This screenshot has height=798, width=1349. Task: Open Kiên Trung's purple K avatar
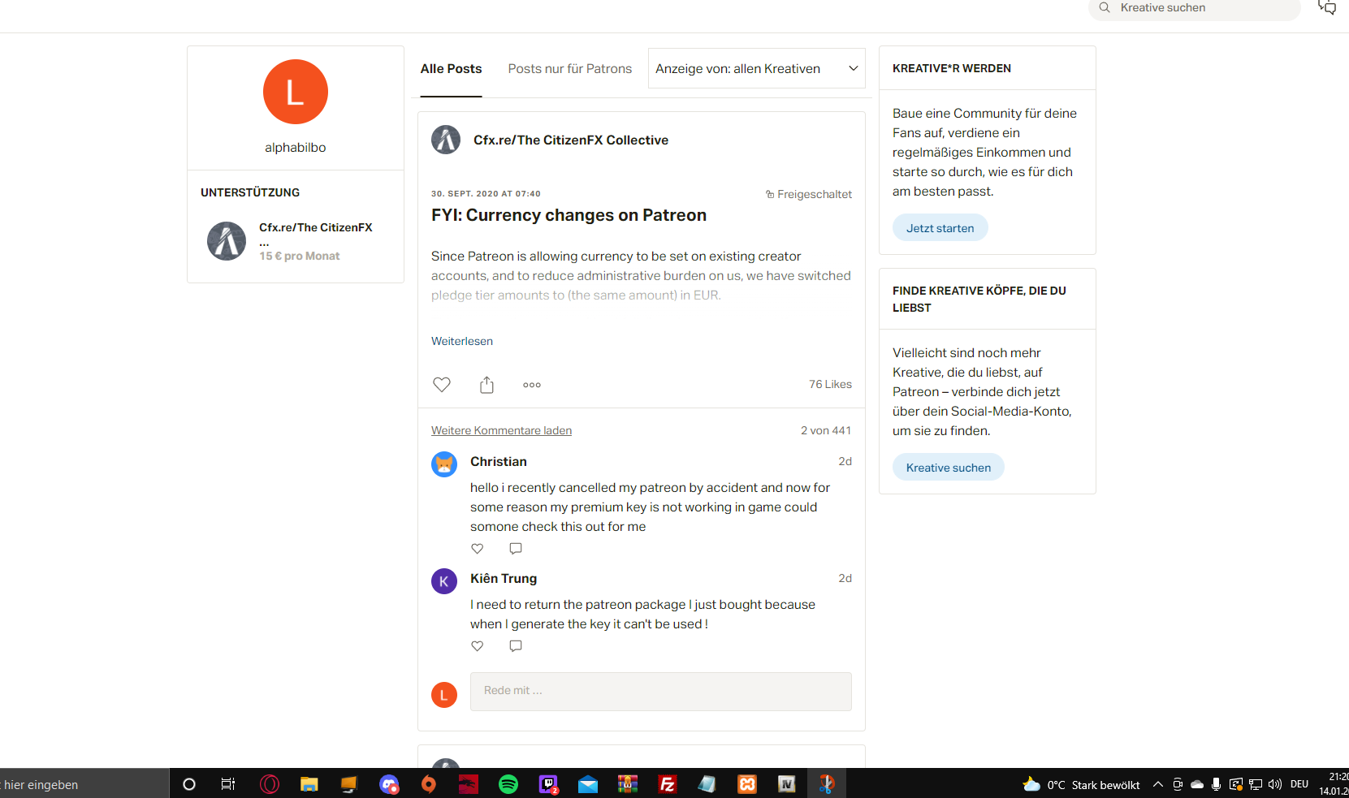point(444,581)
